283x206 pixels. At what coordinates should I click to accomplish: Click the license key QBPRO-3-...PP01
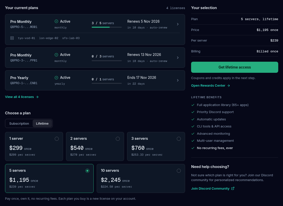tap(24, 60)
